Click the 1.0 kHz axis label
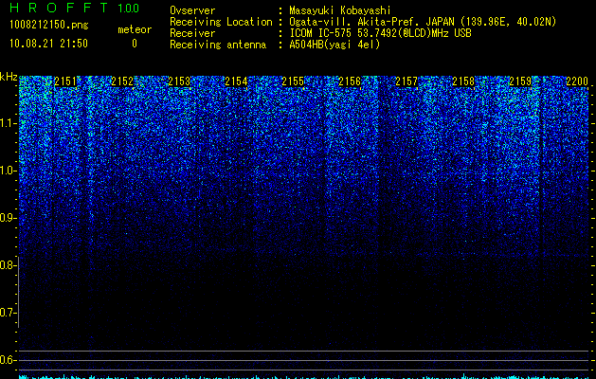 coord(8,171)
